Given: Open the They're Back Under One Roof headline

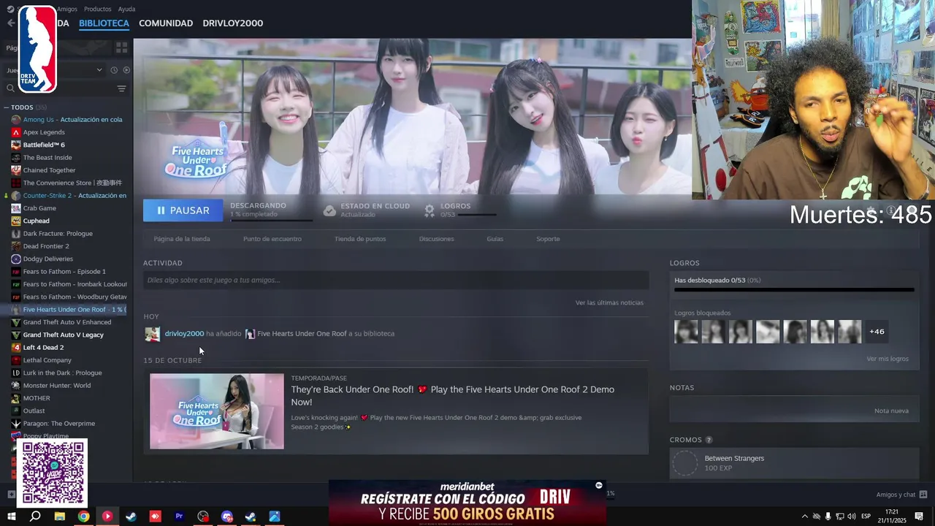Looking at the screenshot, I should coord(453,396).
